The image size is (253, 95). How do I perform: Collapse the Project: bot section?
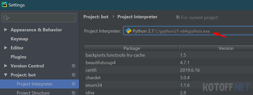(6, 75)
